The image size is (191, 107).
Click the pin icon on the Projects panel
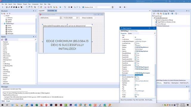click(x=187, y=11)
